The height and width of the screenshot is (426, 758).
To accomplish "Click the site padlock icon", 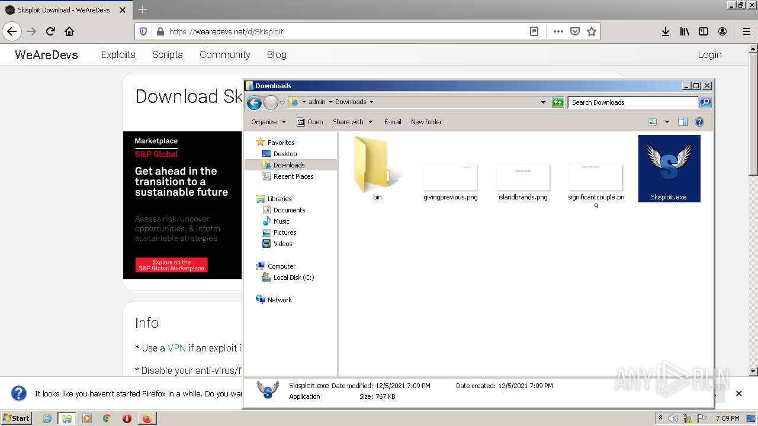I will click(x=160, y=31).
